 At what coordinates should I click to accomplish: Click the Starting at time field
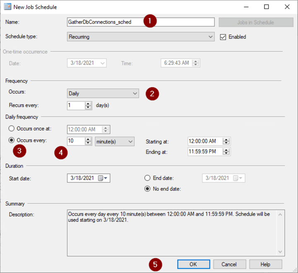[x=205, y=141]
